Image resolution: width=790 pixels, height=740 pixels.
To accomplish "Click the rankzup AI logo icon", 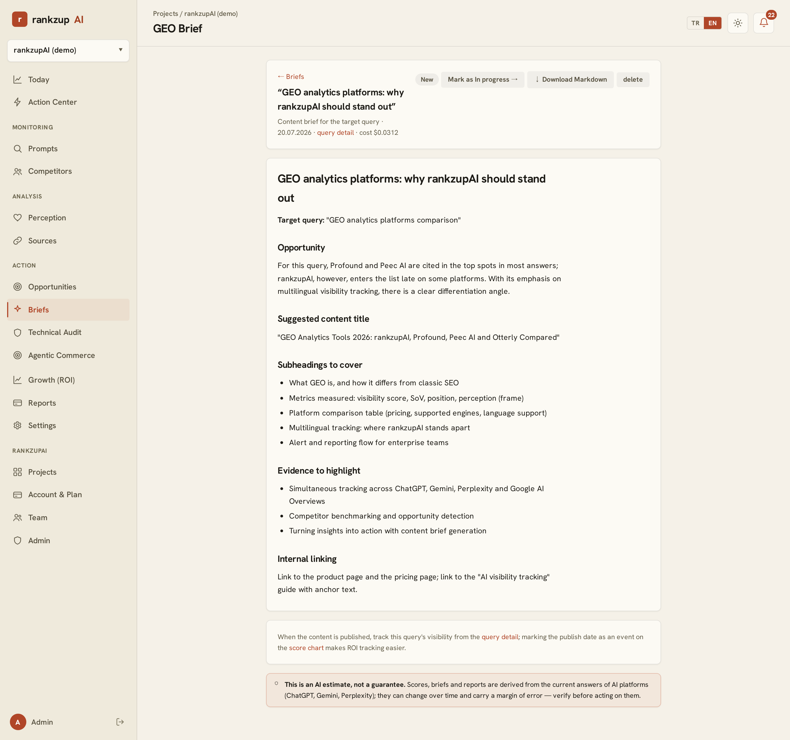I will tap(19, 19).
